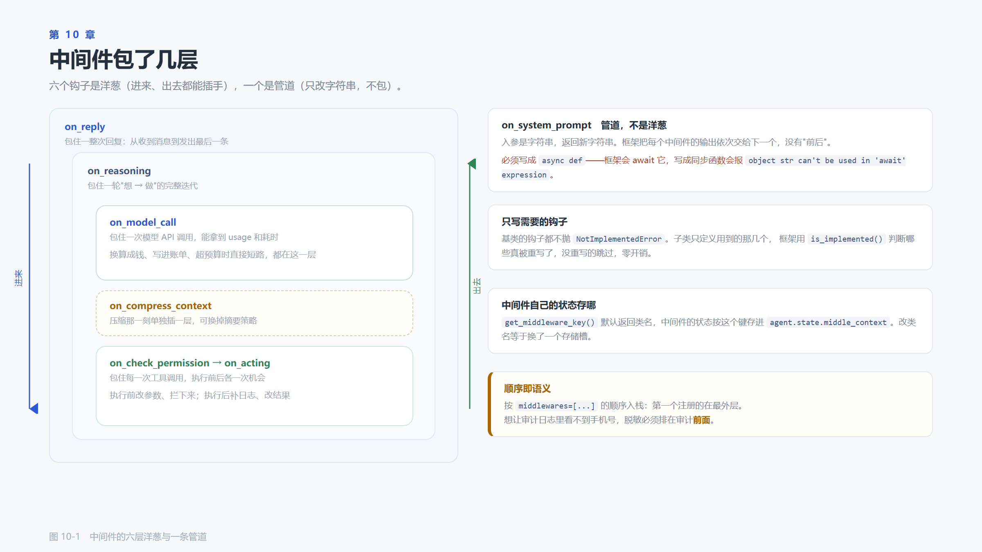The image size is (982, 552).
Task: Select the "on_reasoning" heading
Action: click(x=119, y=171)
